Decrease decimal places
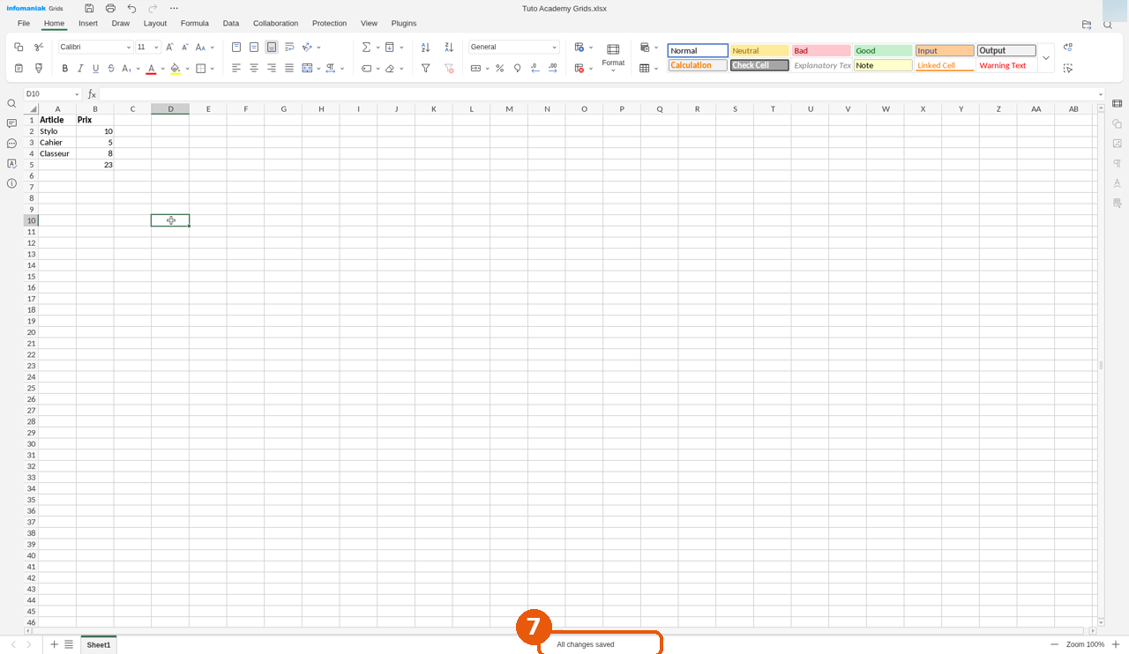This screenshot has height=654, width=1129. [x=535, y=68]
